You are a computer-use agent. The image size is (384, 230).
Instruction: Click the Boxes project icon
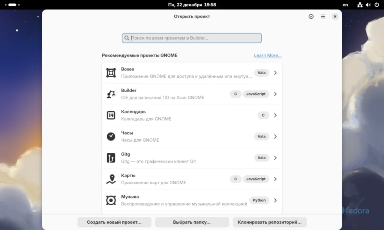tap(111, 73)
